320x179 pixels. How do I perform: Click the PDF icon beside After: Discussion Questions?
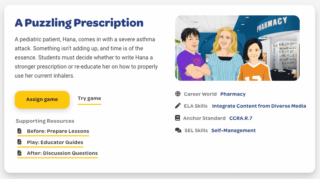(x=20, y=153)
